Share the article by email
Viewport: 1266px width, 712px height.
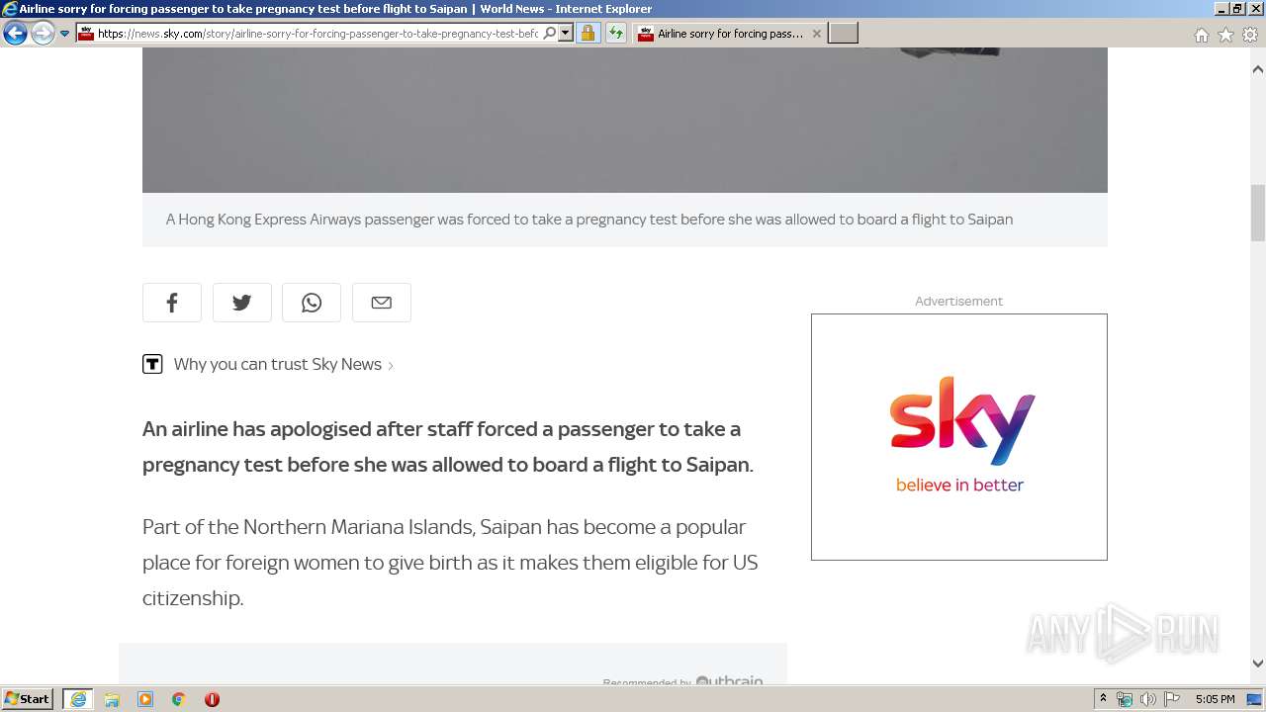[x=382, y=303]
